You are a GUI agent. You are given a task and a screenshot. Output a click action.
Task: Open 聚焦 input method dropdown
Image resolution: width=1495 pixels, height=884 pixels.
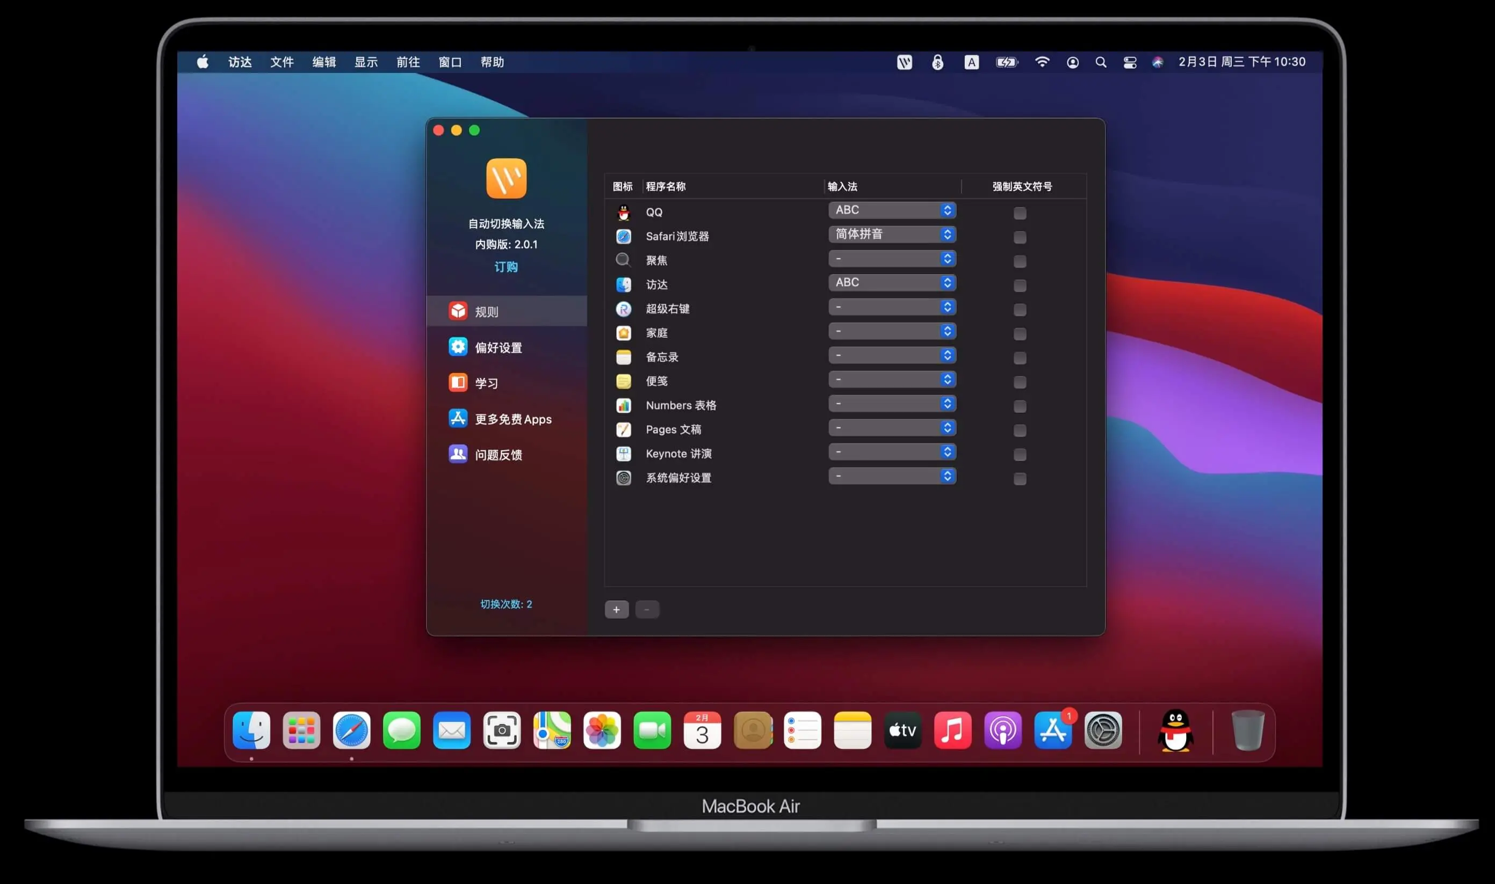coord(892,258)
